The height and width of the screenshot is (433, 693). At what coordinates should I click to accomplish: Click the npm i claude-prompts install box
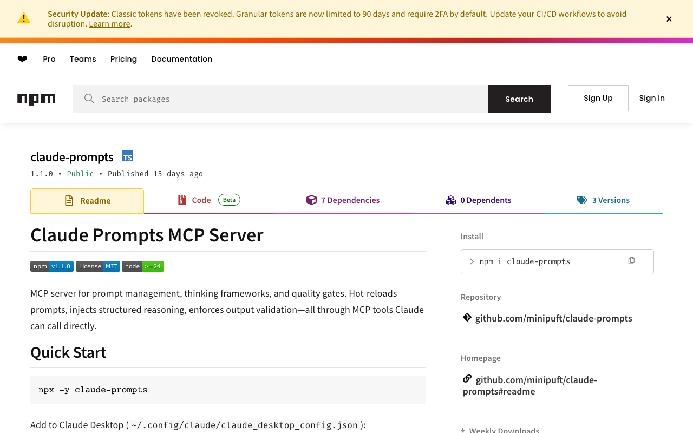click(x=557, y=261)
